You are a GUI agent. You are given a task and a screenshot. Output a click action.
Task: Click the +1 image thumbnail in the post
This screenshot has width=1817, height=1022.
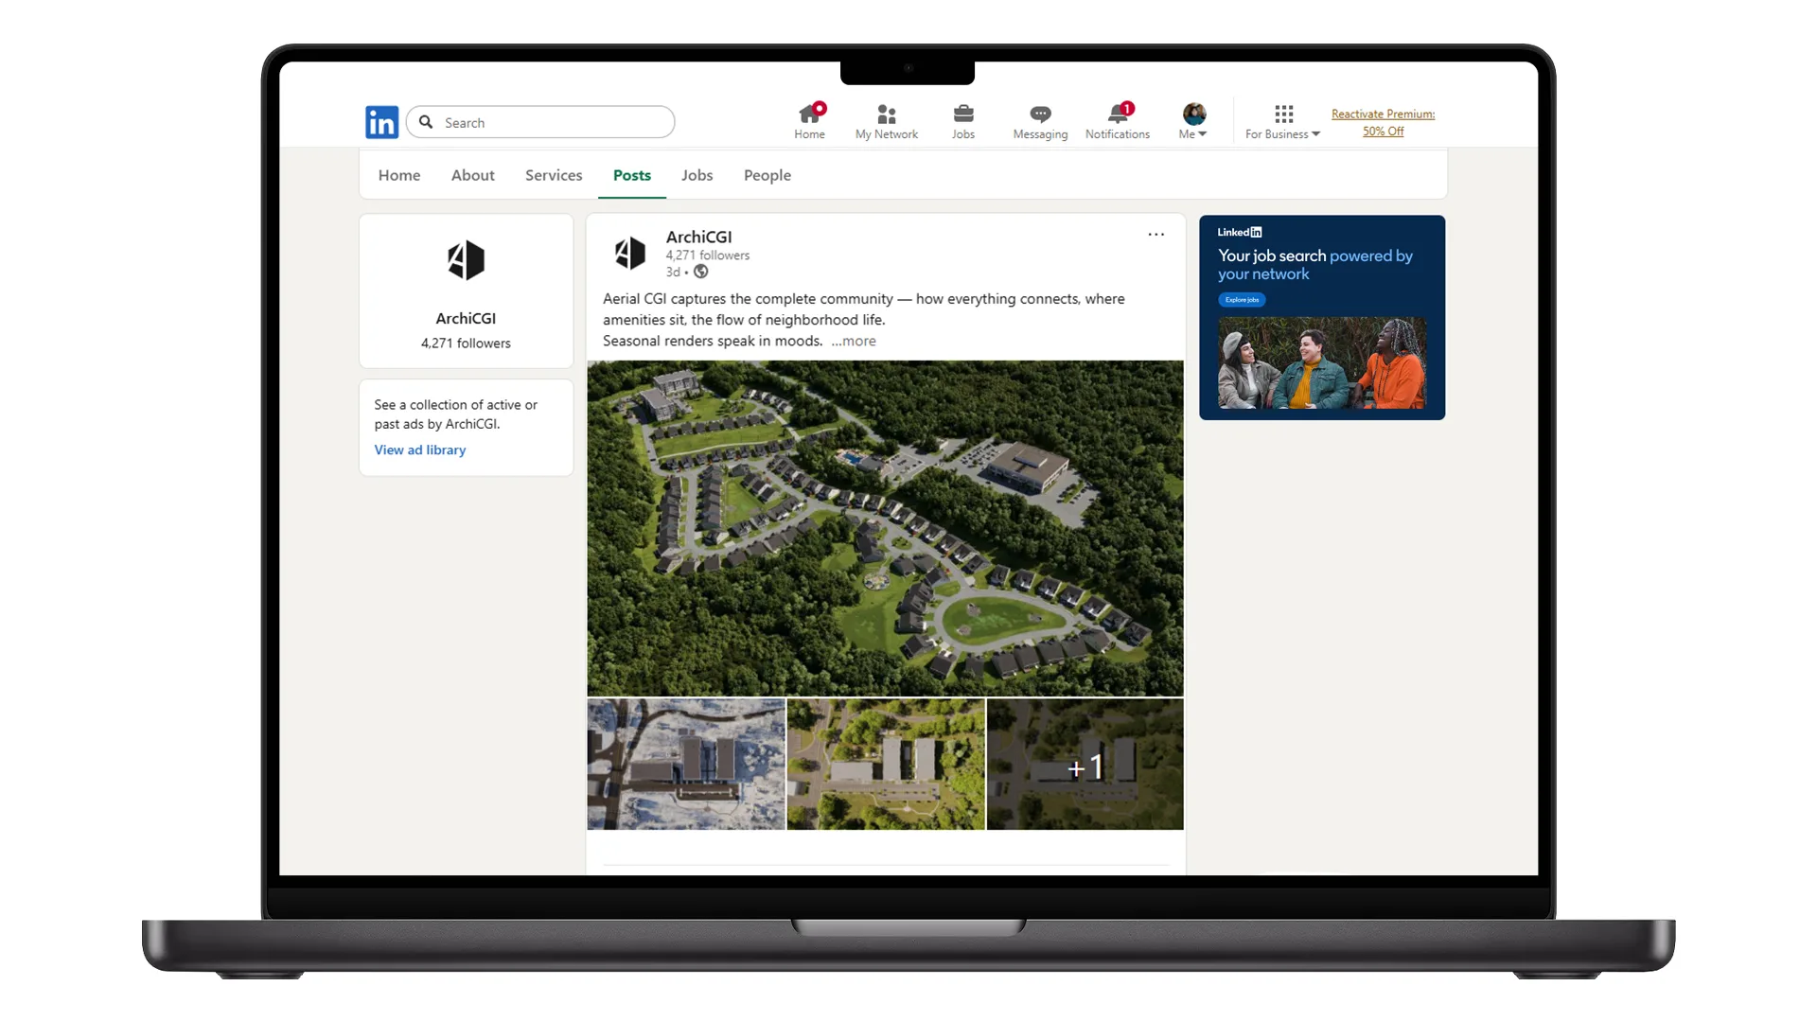pyautogui.click(x=1085, y=765)
